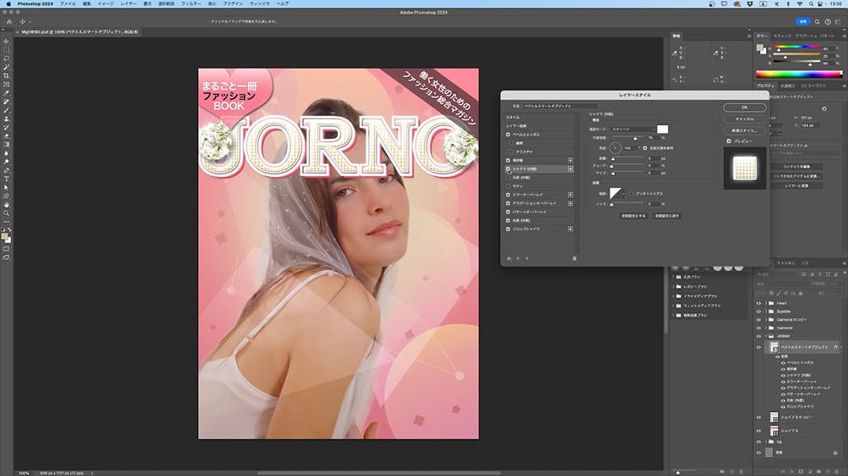
Task: Select the Horizontal Type tool
Action: [x=6, y=178]
